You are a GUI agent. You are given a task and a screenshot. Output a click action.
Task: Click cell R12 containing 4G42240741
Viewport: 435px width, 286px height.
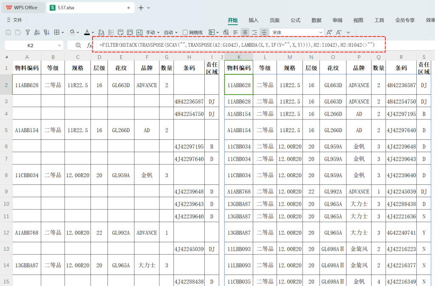401,233
